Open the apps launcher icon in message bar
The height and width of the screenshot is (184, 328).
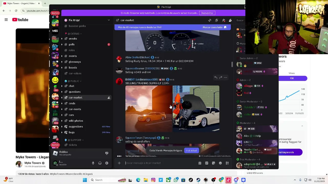click(227, 163)
